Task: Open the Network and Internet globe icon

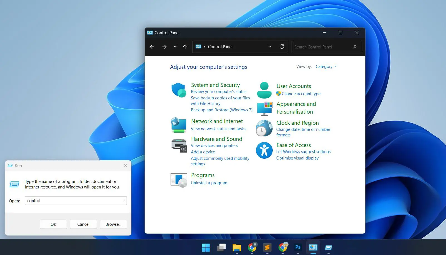Action: pyautogui.click(x=178, y=125)
